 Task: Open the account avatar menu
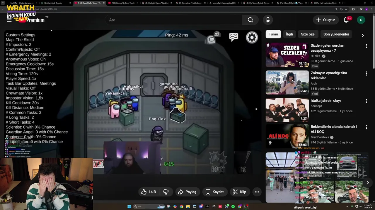point(361,20)
